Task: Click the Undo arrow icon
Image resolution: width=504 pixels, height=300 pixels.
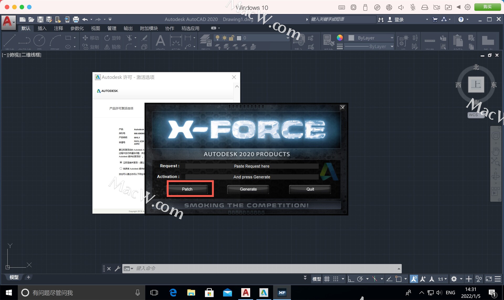Action: pos(85,19)
